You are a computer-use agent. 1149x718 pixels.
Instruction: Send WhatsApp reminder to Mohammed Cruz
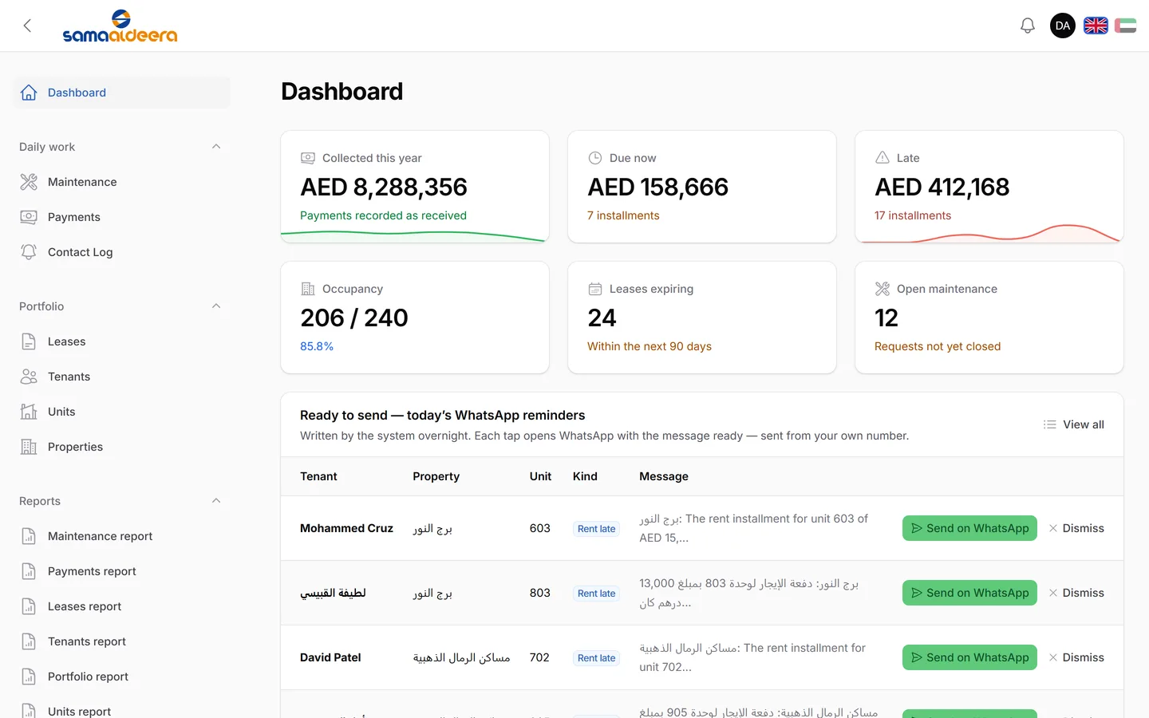coord(969,528)
